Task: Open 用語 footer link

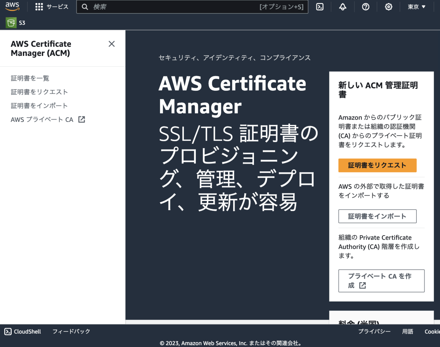Action: (408, 332)
